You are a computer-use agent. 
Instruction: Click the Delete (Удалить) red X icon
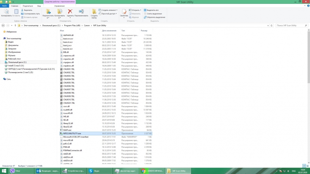tap(70, 12)
